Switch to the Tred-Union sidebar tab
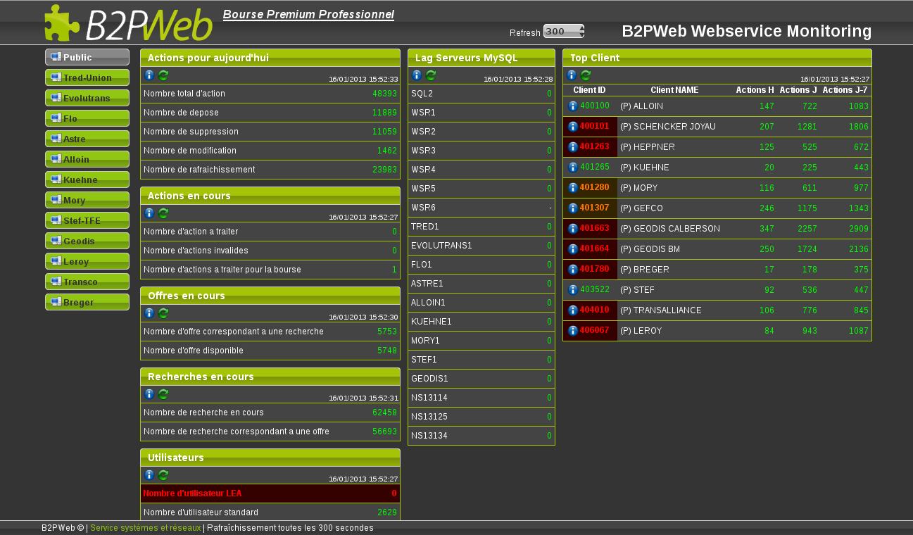Screen dimensions: 913x535 87,77
